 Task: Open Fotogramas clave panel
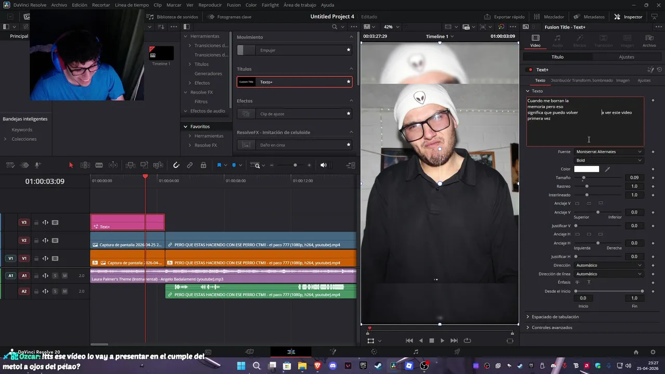pos(230,17)
